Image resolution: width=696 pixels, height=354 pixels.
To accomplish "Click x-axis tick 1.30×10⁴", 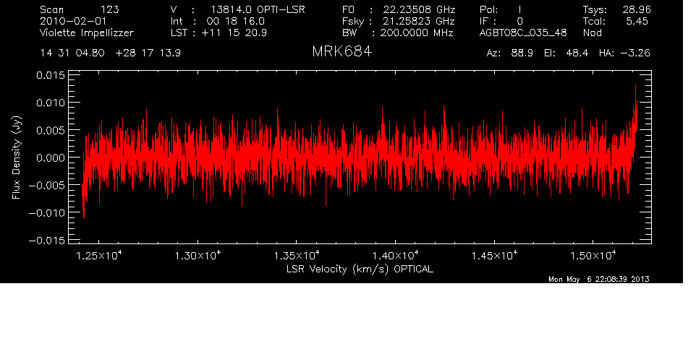I will pyautogui.click(x=198, y=255).
